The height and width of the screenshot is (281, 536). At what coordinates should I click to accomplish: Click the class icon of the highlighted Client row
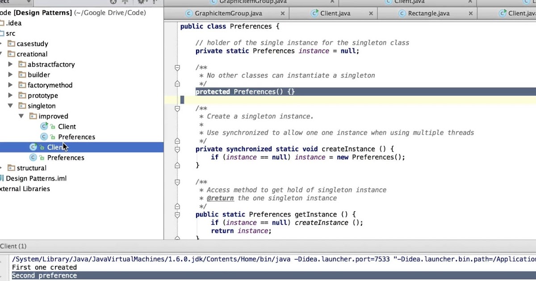(33, 147)
